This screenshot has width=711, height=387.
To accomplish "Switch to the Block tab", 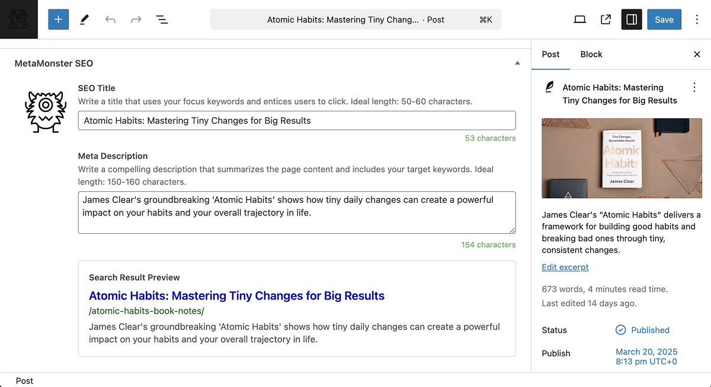I will 591,54.
